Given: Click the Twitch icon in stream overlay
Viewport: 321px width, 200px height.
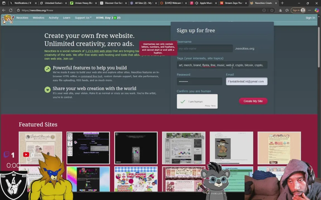Looking at the screenshot, I should [x=6, y=154].
